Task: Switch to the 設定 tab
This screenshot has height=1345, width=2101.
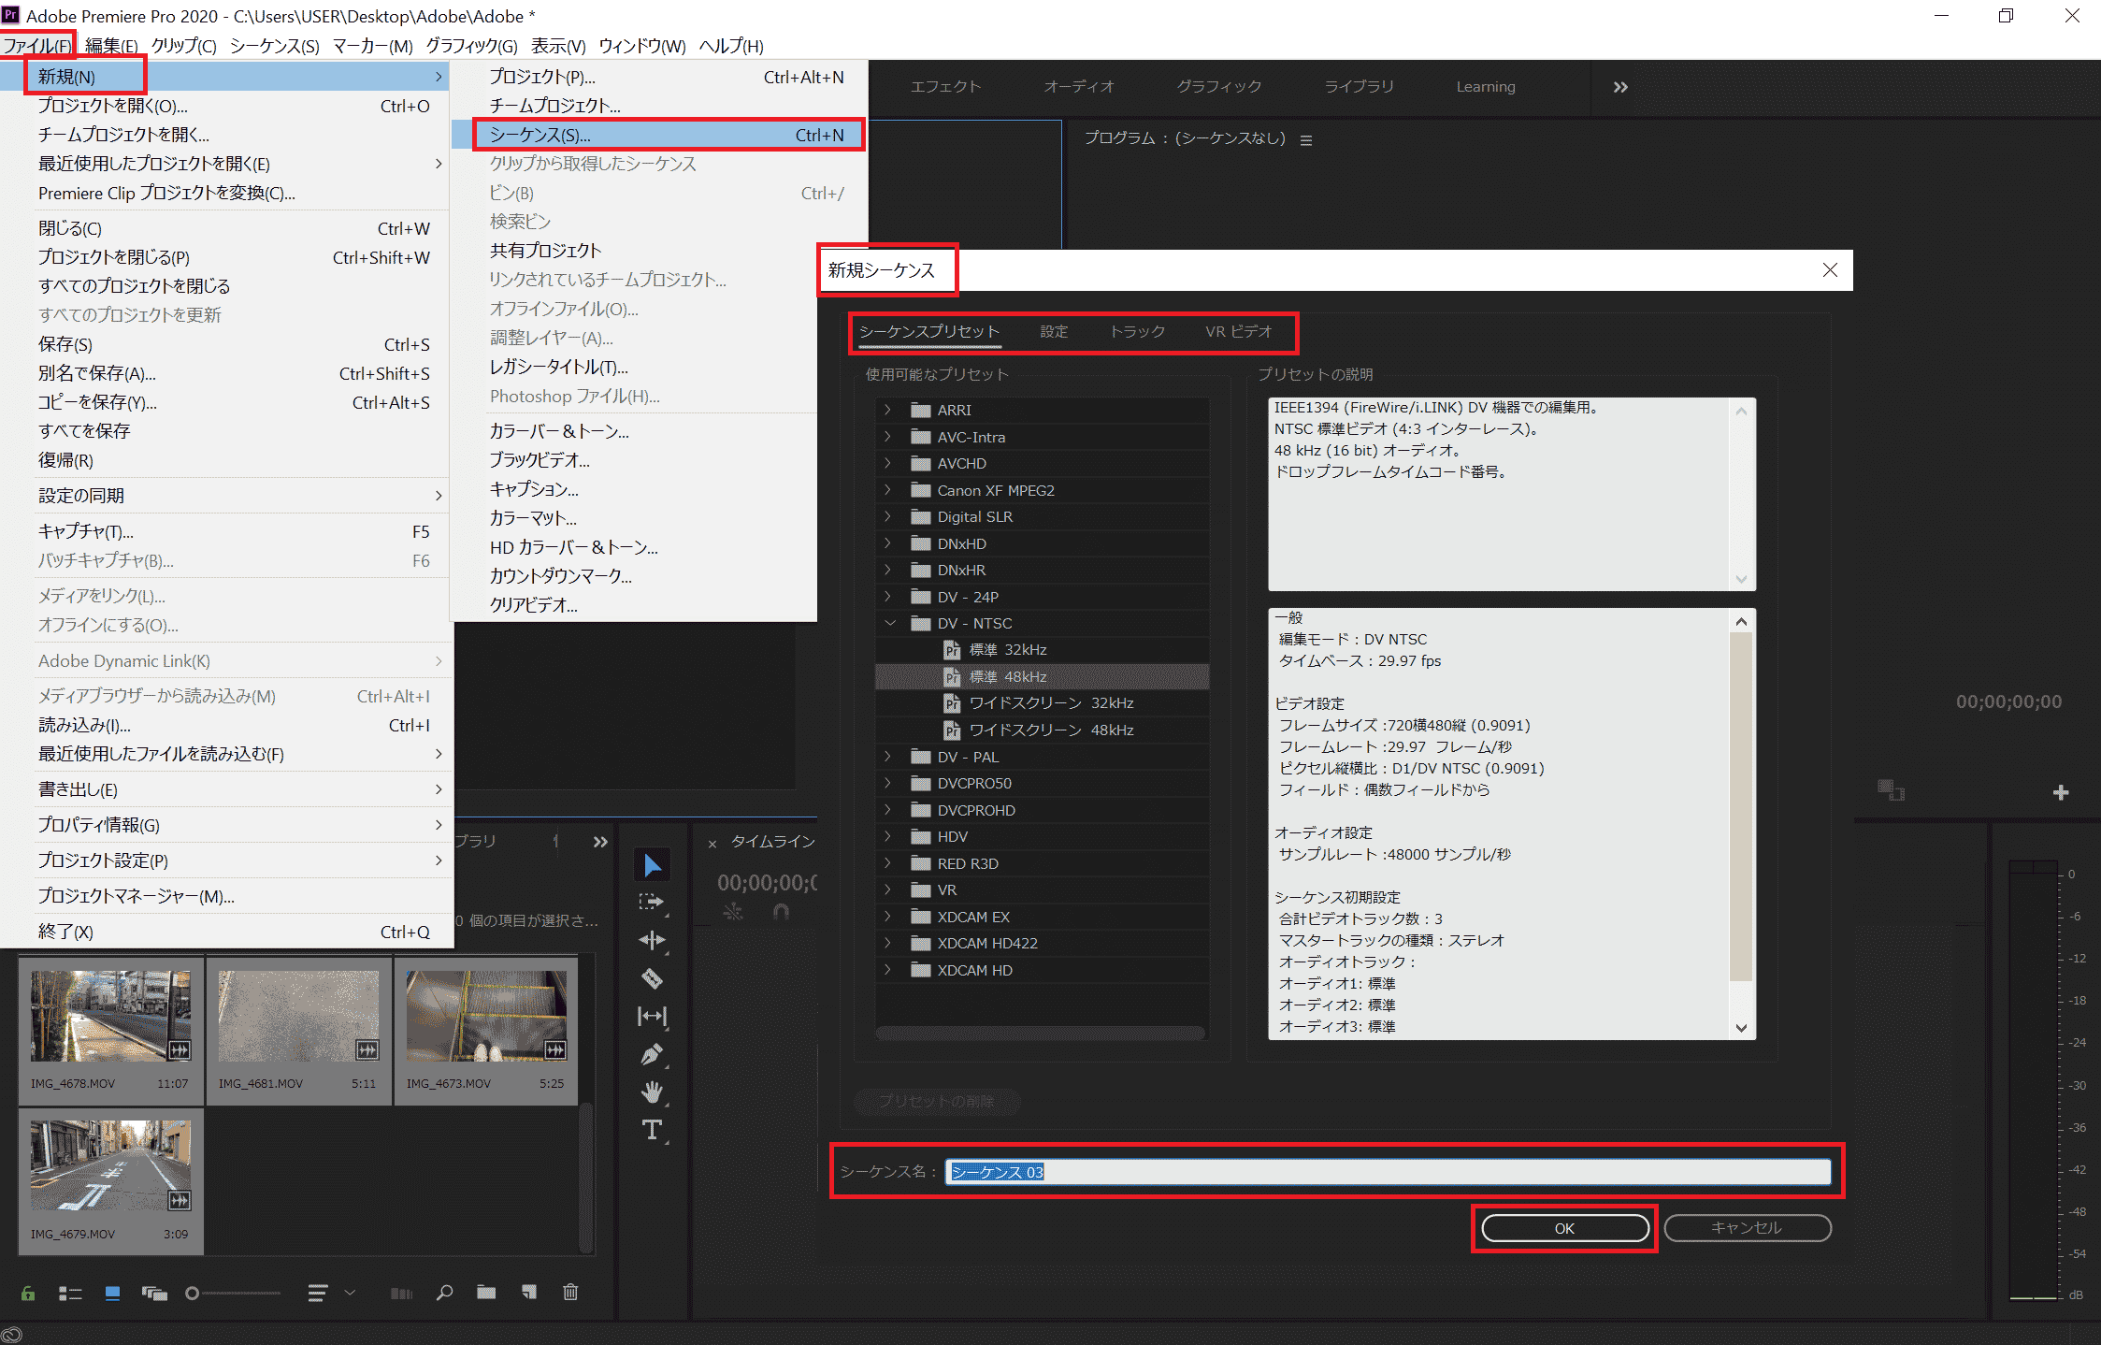Action: (1054, 331)
